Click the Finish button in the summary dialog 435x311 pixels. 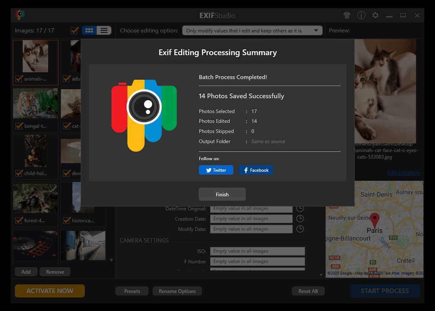tap(222, 194)
